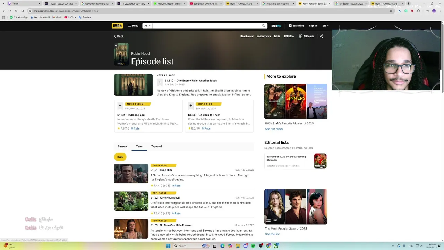Open Robin Hood title link

point(140,53)
